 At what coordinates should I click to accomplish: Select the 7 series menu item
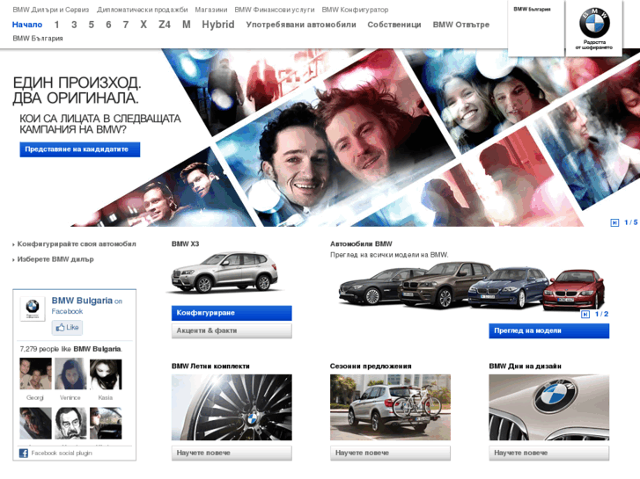tap(126, 25)
